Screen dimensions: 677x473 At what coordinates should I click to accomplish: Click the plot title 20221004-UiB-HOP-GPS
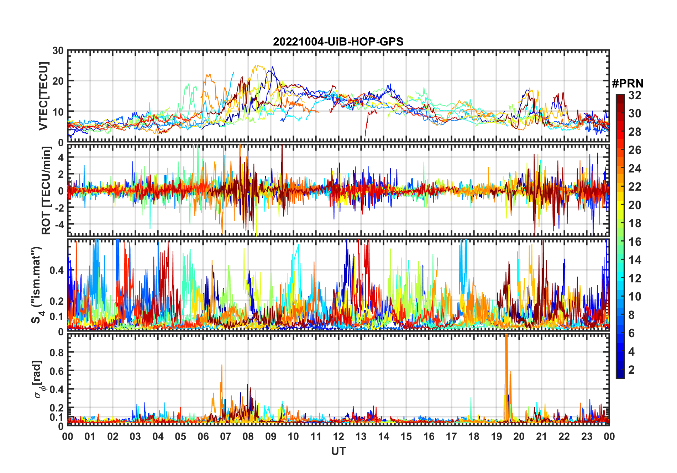click(x=338, y=42)
